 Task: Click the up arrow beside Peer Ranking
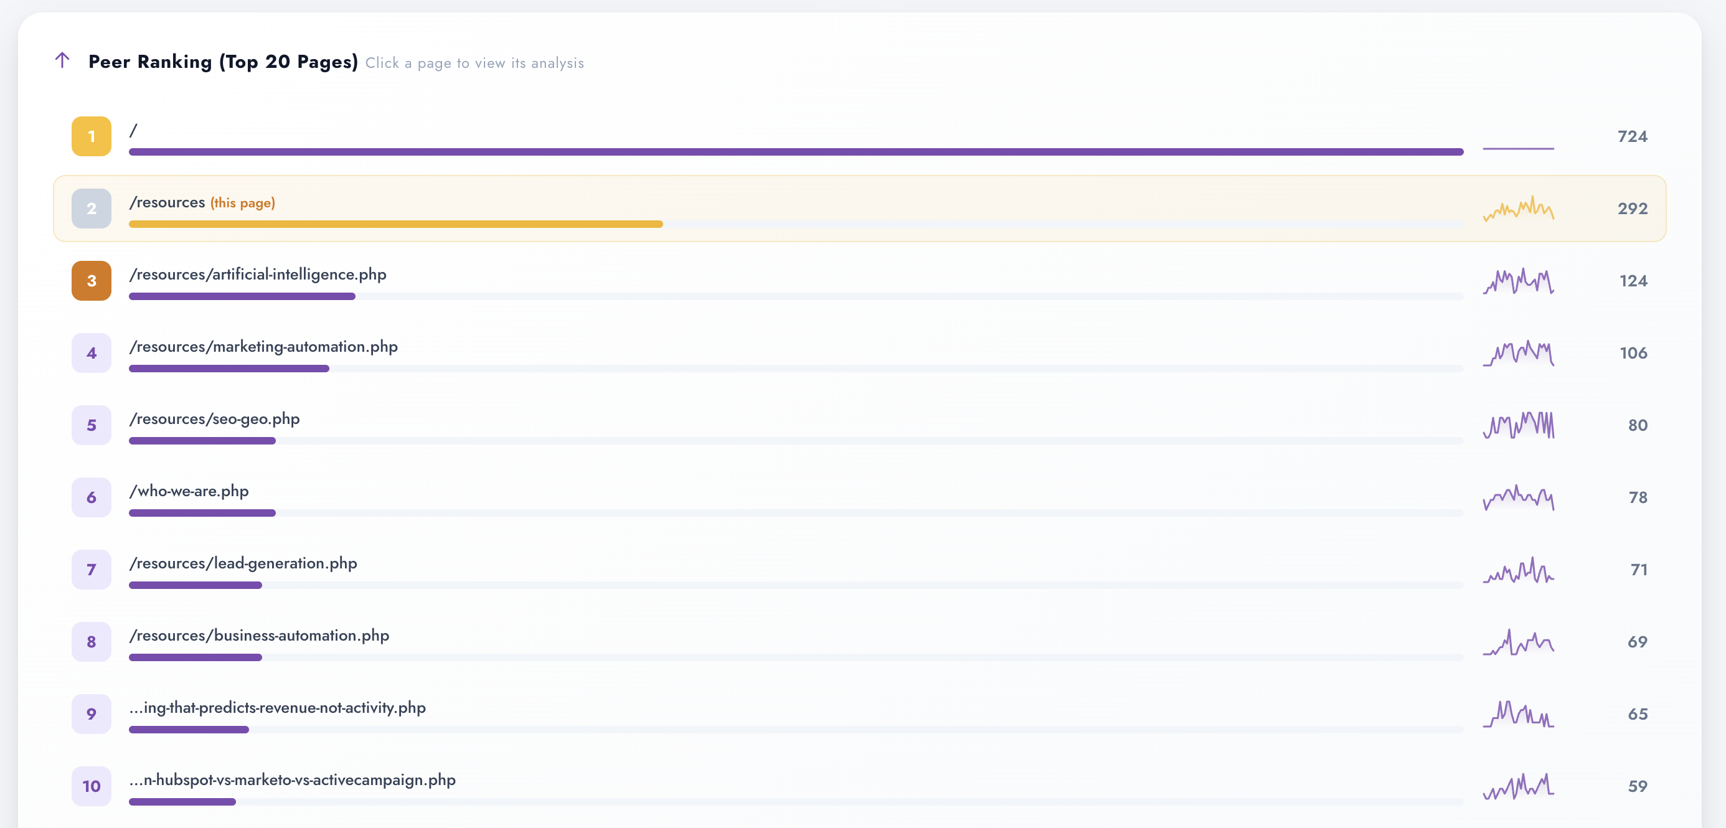pyautogui.click(x=62, y=61)
